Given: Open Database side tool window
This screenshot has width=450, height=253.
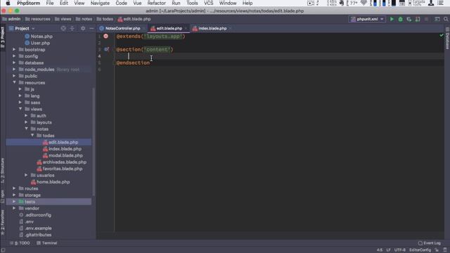Looking at the screenshot, I should [x=447, y=39].
